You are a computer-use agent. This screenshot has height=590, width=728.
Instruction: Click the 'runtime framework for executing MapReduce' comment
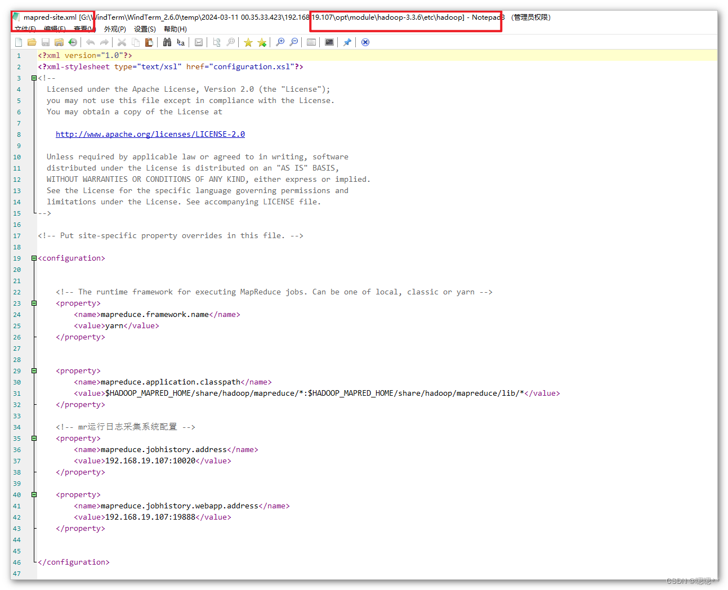tap(274, 292)
